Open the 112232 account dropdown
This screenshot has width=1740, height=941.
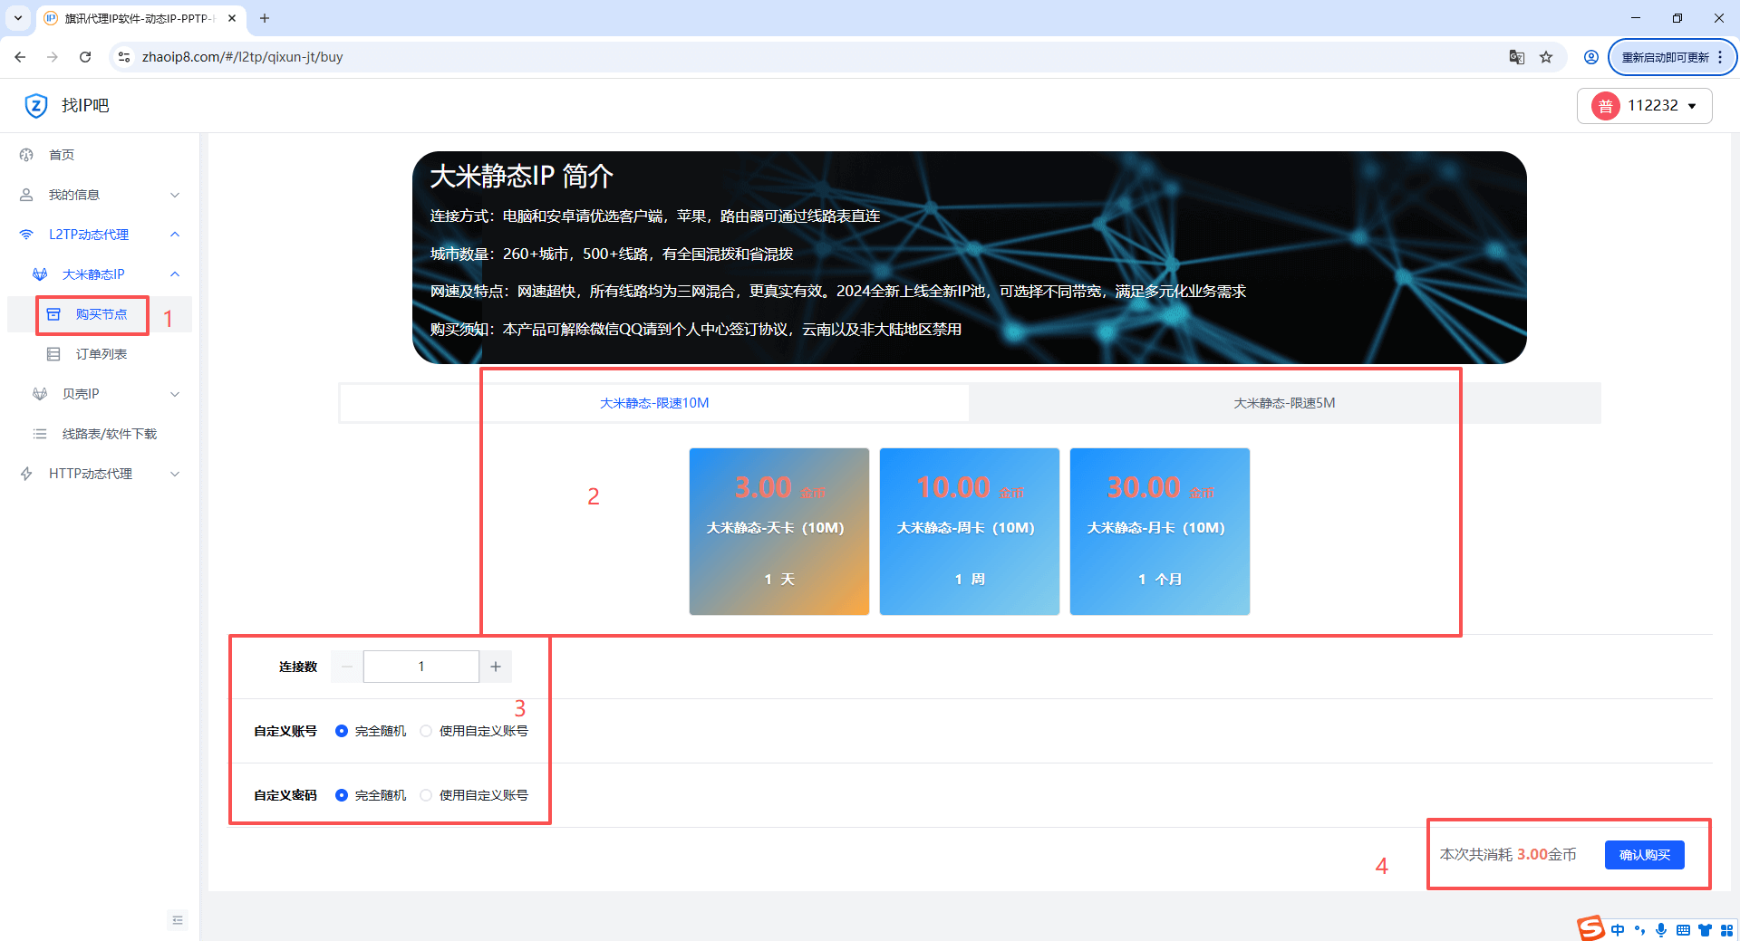click(x=1645, y=106)
